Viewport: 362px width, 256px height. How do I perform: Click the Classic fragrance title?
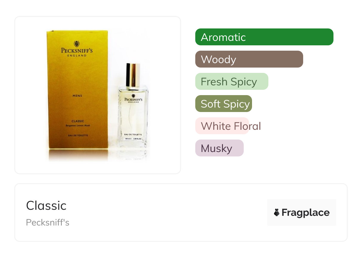click(x=46, y=206)
